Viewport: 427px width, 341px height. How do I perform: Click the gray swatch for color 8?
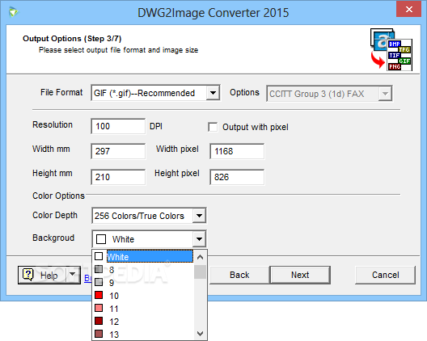click(99, 269)
